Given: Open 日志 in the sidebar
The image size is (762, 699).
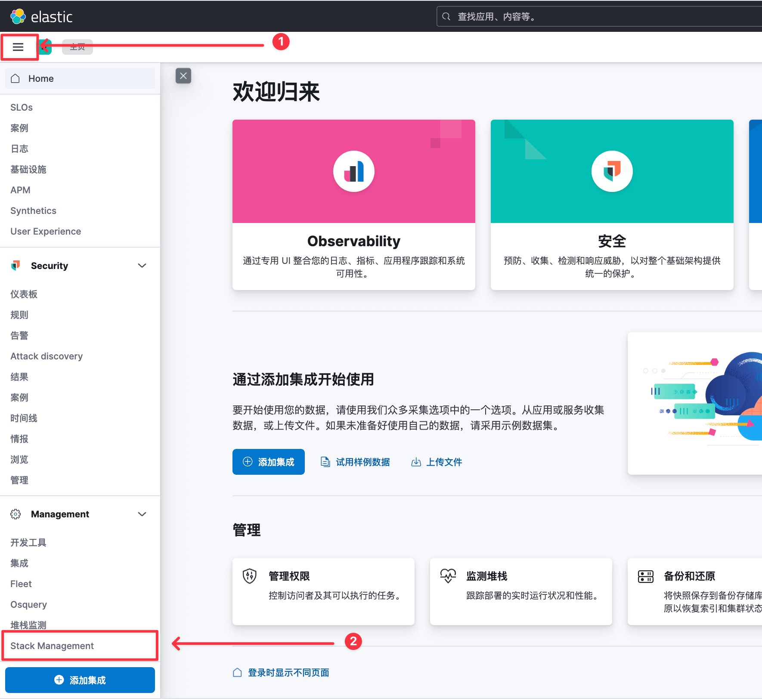Looking at the screenshot, I should click(x=19, y=149).
